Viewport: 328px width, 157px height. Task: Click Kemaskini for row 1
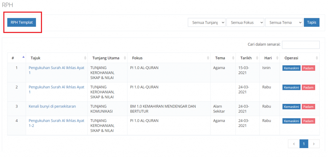[291, 68]
